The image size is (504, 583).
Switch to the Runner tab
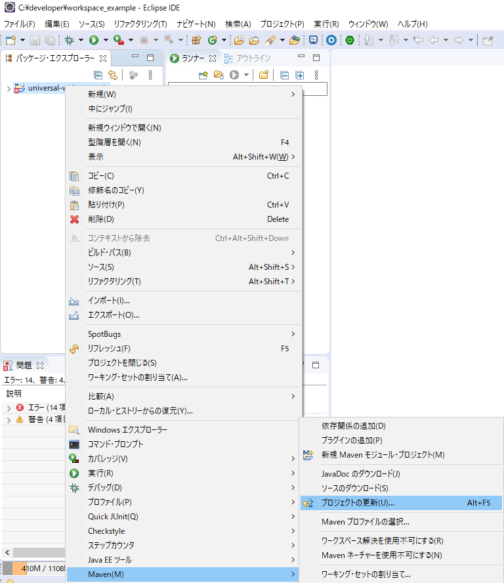[x=193, y=58]
